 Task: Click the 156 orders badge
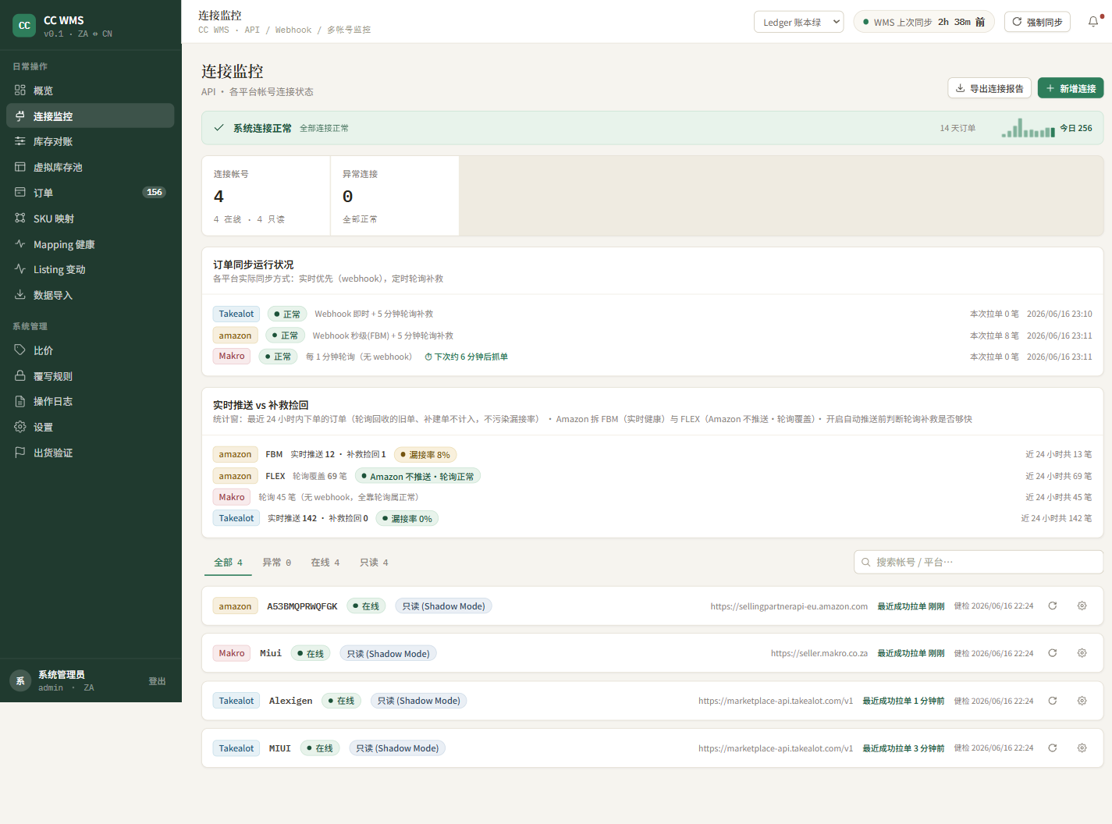tap(155, 192)
